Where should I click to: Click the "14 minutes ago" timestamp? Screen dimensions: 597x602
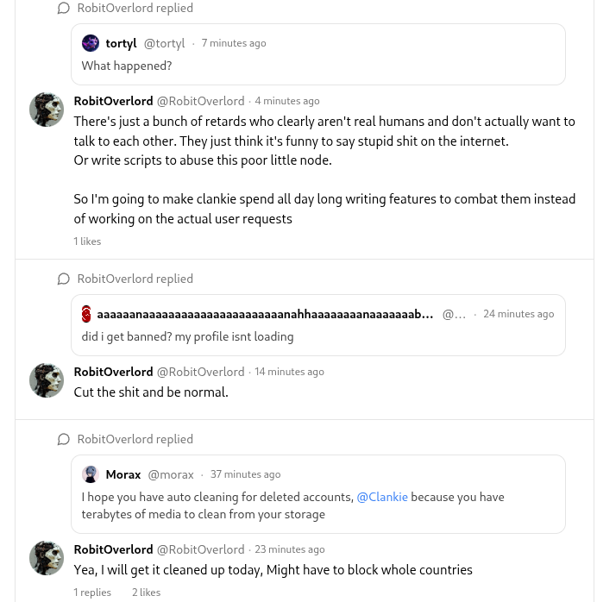289,372
